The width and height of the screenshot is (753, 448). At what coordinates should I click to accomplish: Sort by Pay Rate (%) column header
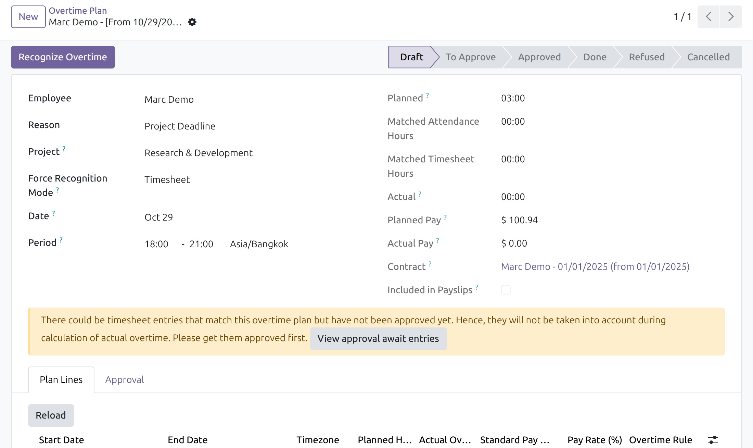(x=595, y=440)
